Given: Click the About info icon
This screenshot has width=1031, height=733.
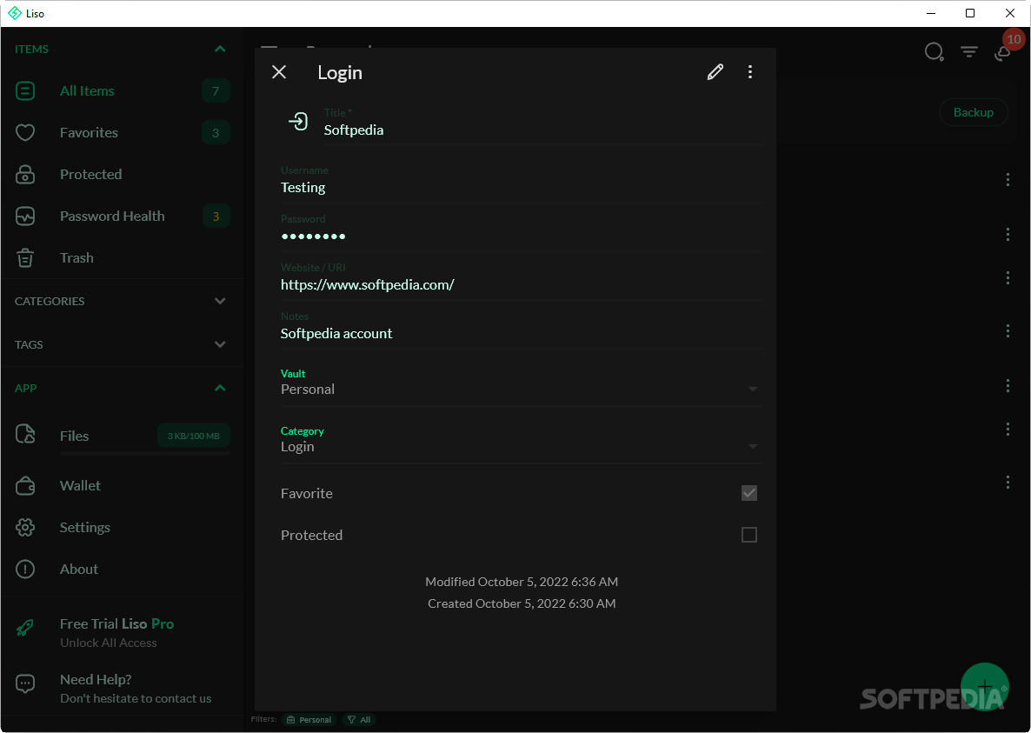Looking at the screenshot, I should tap(25, 570).
